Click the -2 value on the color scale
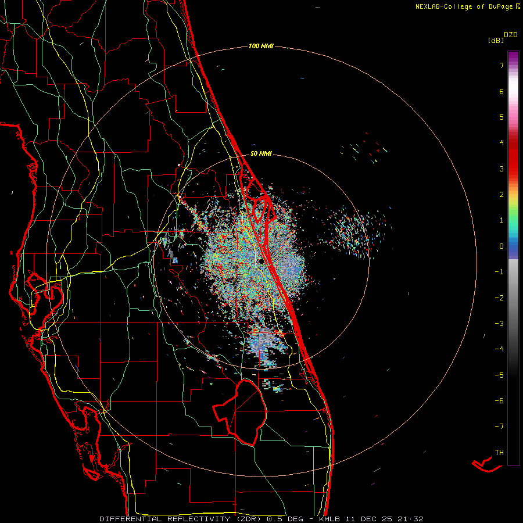523x523 pixels. coord(499,298)
